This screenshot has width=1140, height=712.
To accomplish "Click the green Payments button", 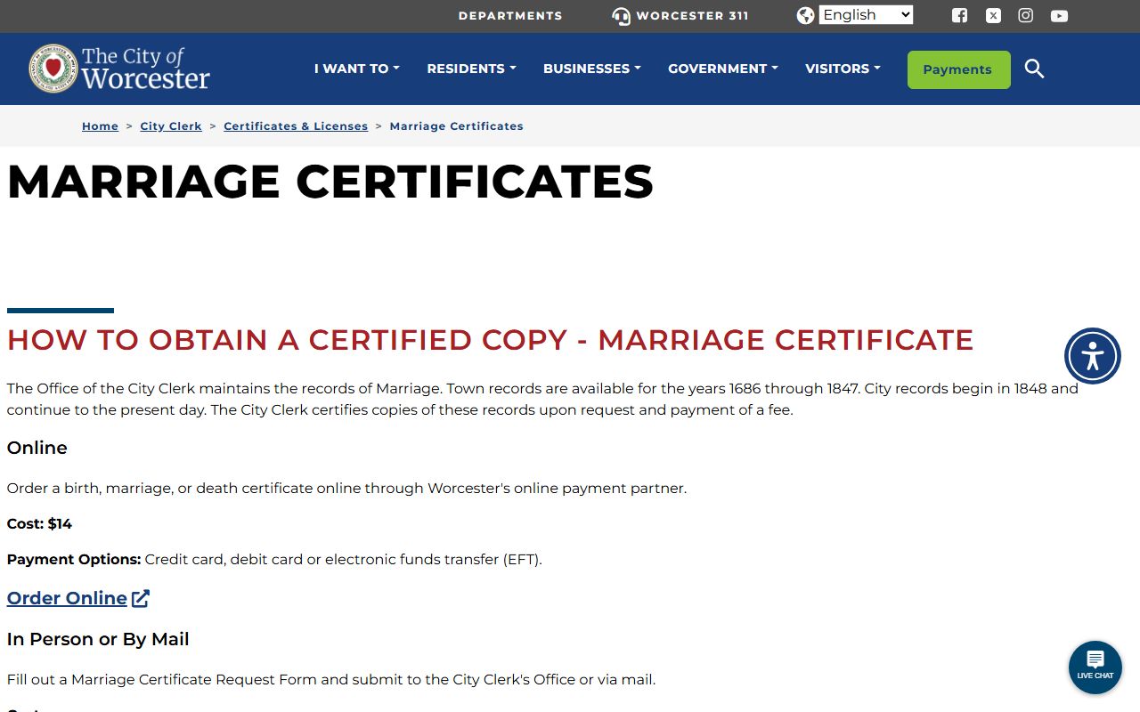I will tap(958, 69).
